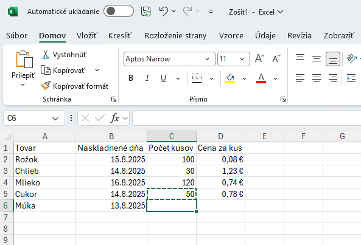The width and height of the screenshot is (361, 245).
Task: Select column C header
Action: coord(172,136)
